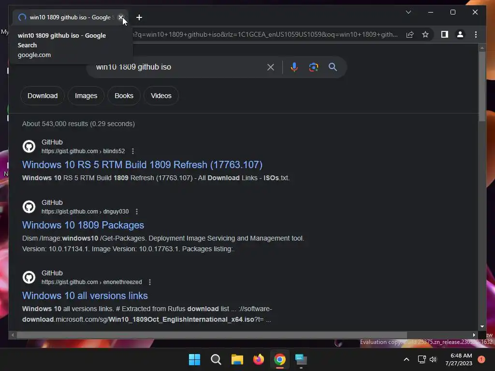Open the Windows 10 all versions links result

(85, 296)
